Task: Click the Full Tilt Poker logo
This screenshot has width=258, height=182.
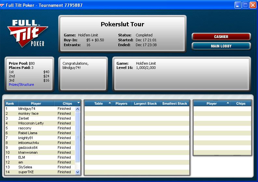Action: click(x=27, y=33)
